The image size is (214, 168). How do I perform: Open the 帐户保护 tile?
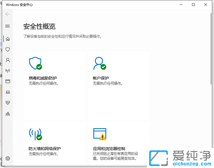point(119,85)
